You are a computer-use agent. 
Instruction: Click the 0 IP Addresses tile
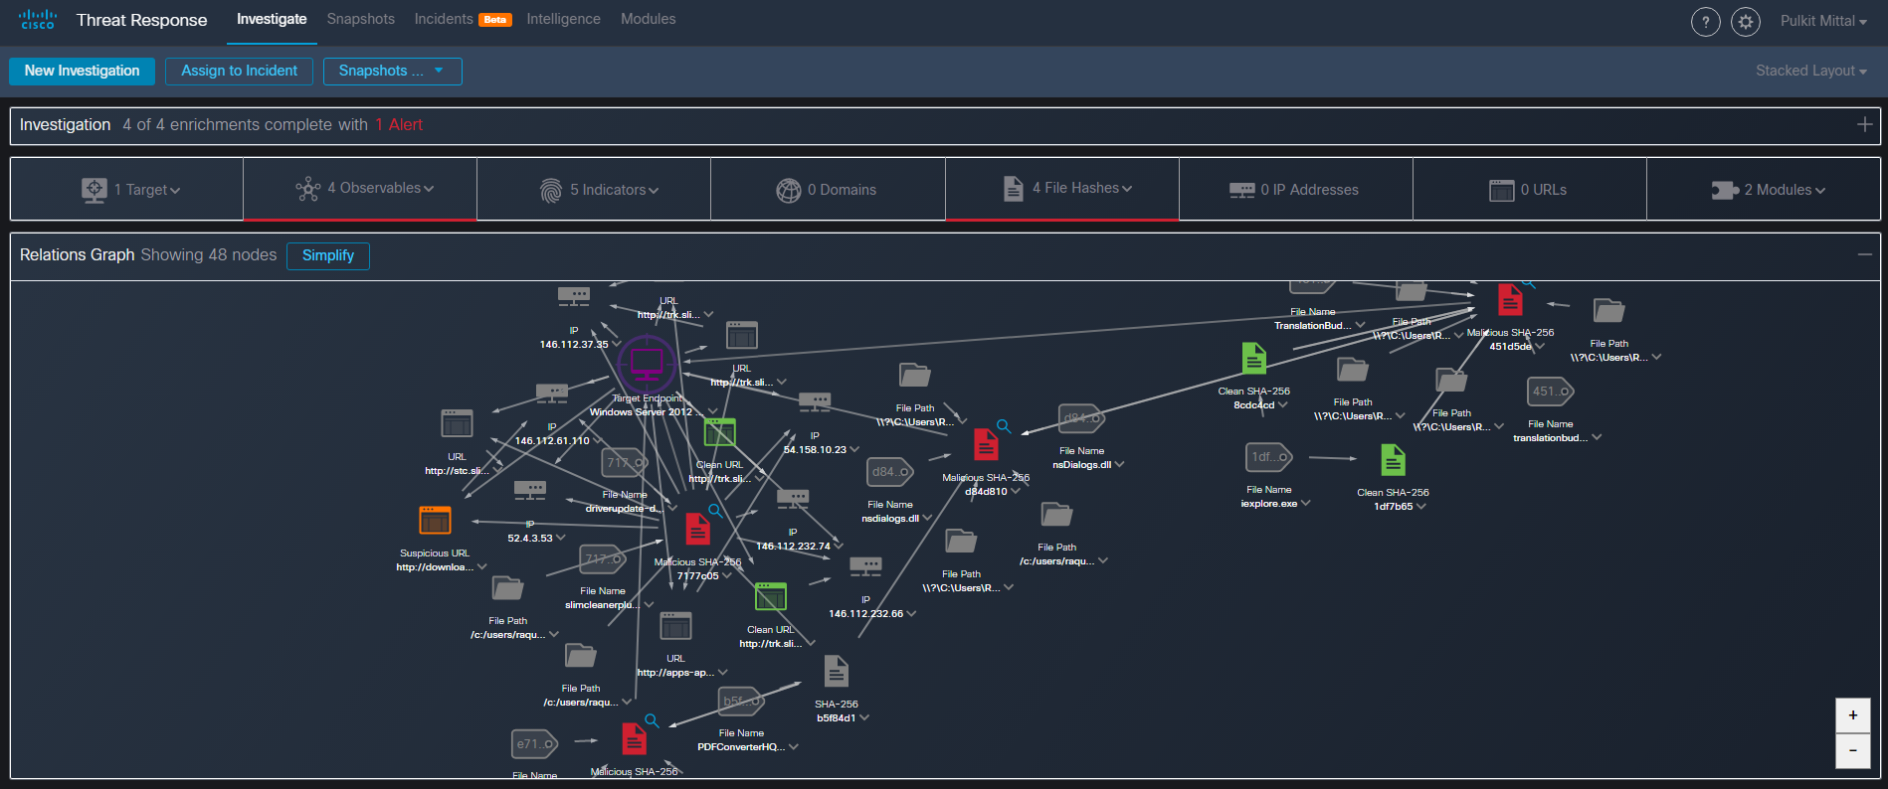[1296, 190]
